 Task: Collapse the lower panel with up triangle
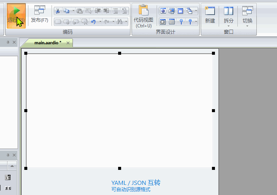pos(12,166)
